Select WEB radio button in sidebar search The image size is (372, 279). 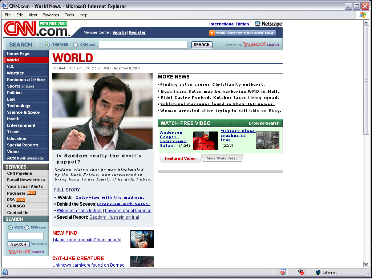pos(10,227)
